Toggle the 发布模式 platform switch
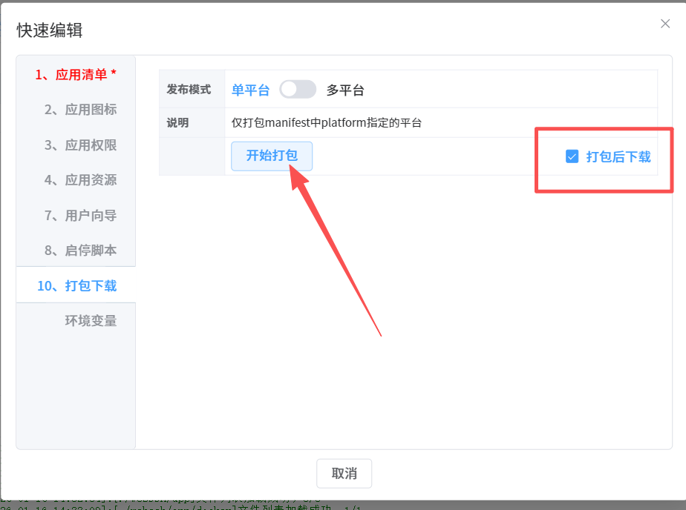This screenshot has width=686, height=510. click(298, 90)
